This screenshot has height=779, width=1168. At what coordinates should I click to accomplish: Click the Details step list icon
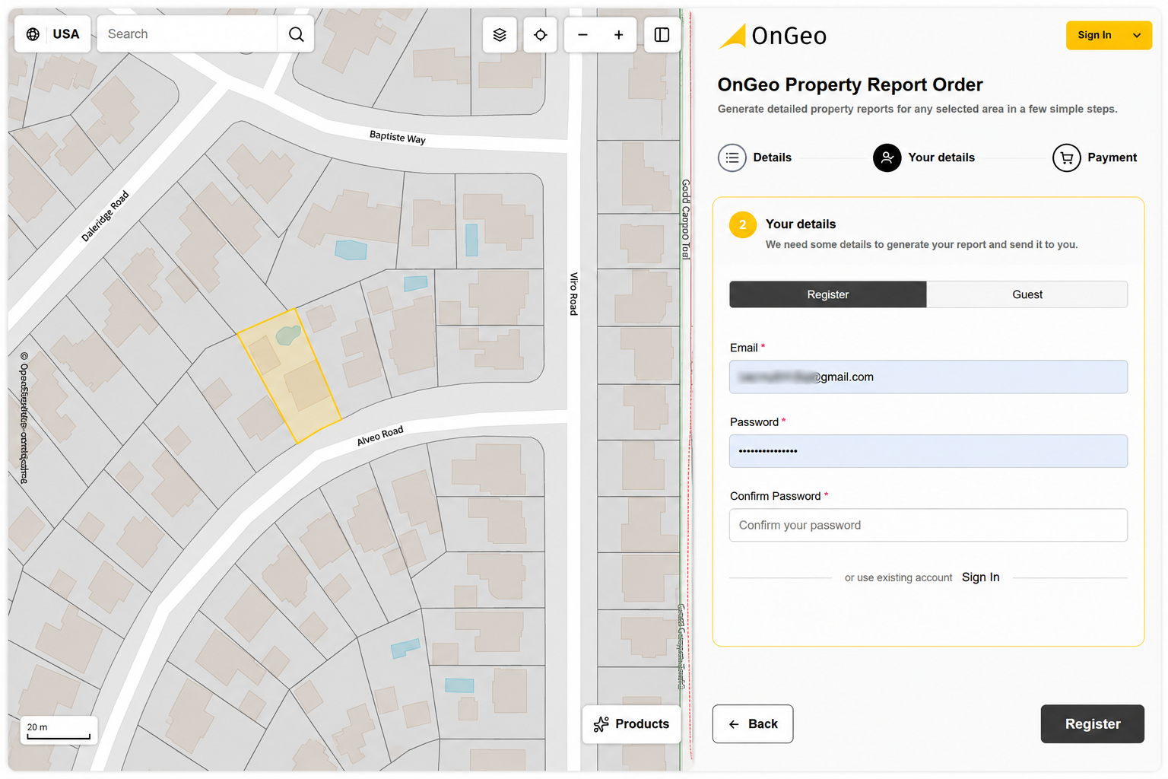click(732, 157)
